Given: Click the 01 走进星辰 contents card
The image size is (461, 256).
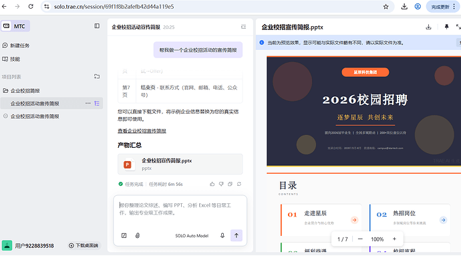Looking at the screenshot, I should (321, 220).
